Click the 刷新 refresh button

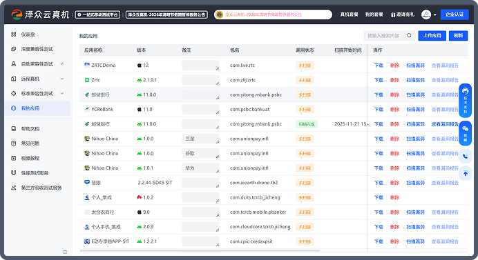point(458,36)
